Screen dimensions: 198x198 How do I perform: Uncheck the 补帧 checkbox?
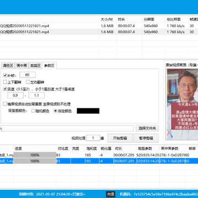tap(5, 75)
